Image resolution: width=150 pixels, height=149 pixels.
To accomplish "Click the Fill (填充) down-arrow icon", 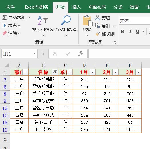I will point(4,26).
